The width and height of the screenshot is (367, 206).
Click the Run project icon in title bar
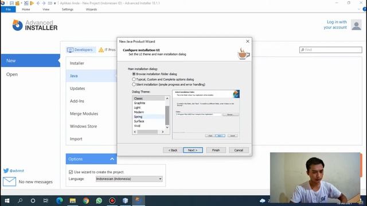click(32, 3)
